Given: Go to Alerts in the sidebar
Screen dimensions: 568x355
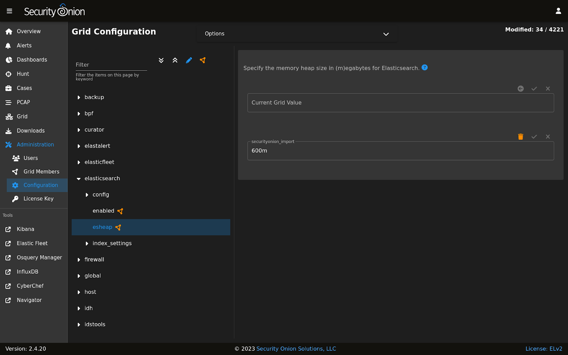Looking at the screenshot, I should [34, 45].
